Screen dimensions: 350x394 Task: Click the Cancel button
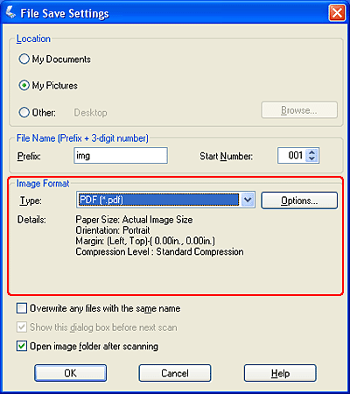[x=175, y=373]
